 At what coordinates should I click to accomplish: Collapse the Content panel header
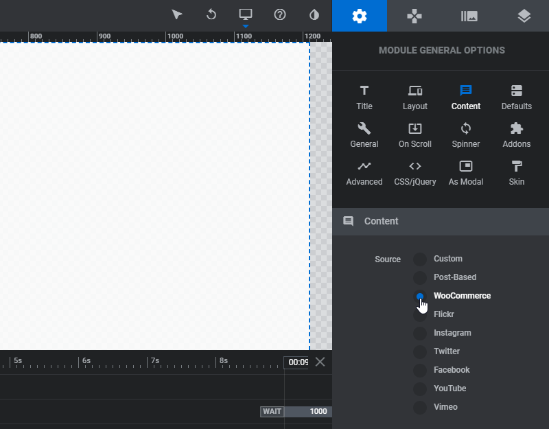tap(441, 221)
